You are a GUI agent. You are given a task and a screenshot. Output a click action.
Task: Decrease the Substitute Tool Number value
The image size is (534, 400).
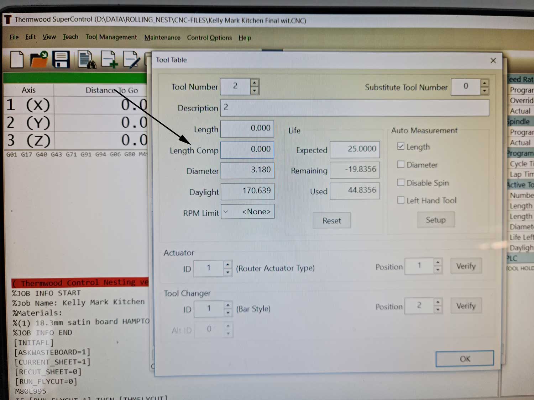tap(484, 91)
